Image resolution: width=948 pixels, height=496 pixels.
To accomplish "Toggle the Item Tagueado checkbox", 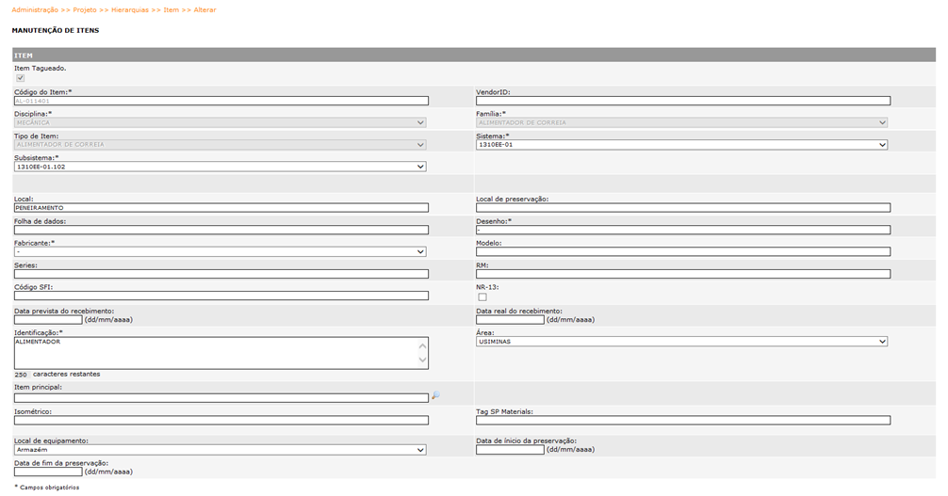I will click(21, 79).
